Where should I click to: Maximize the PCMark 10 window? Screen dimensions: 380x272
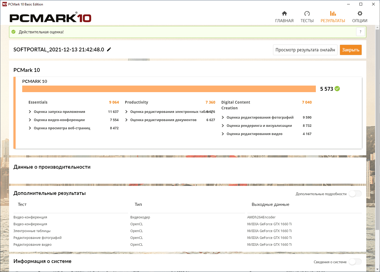point(361,4)
